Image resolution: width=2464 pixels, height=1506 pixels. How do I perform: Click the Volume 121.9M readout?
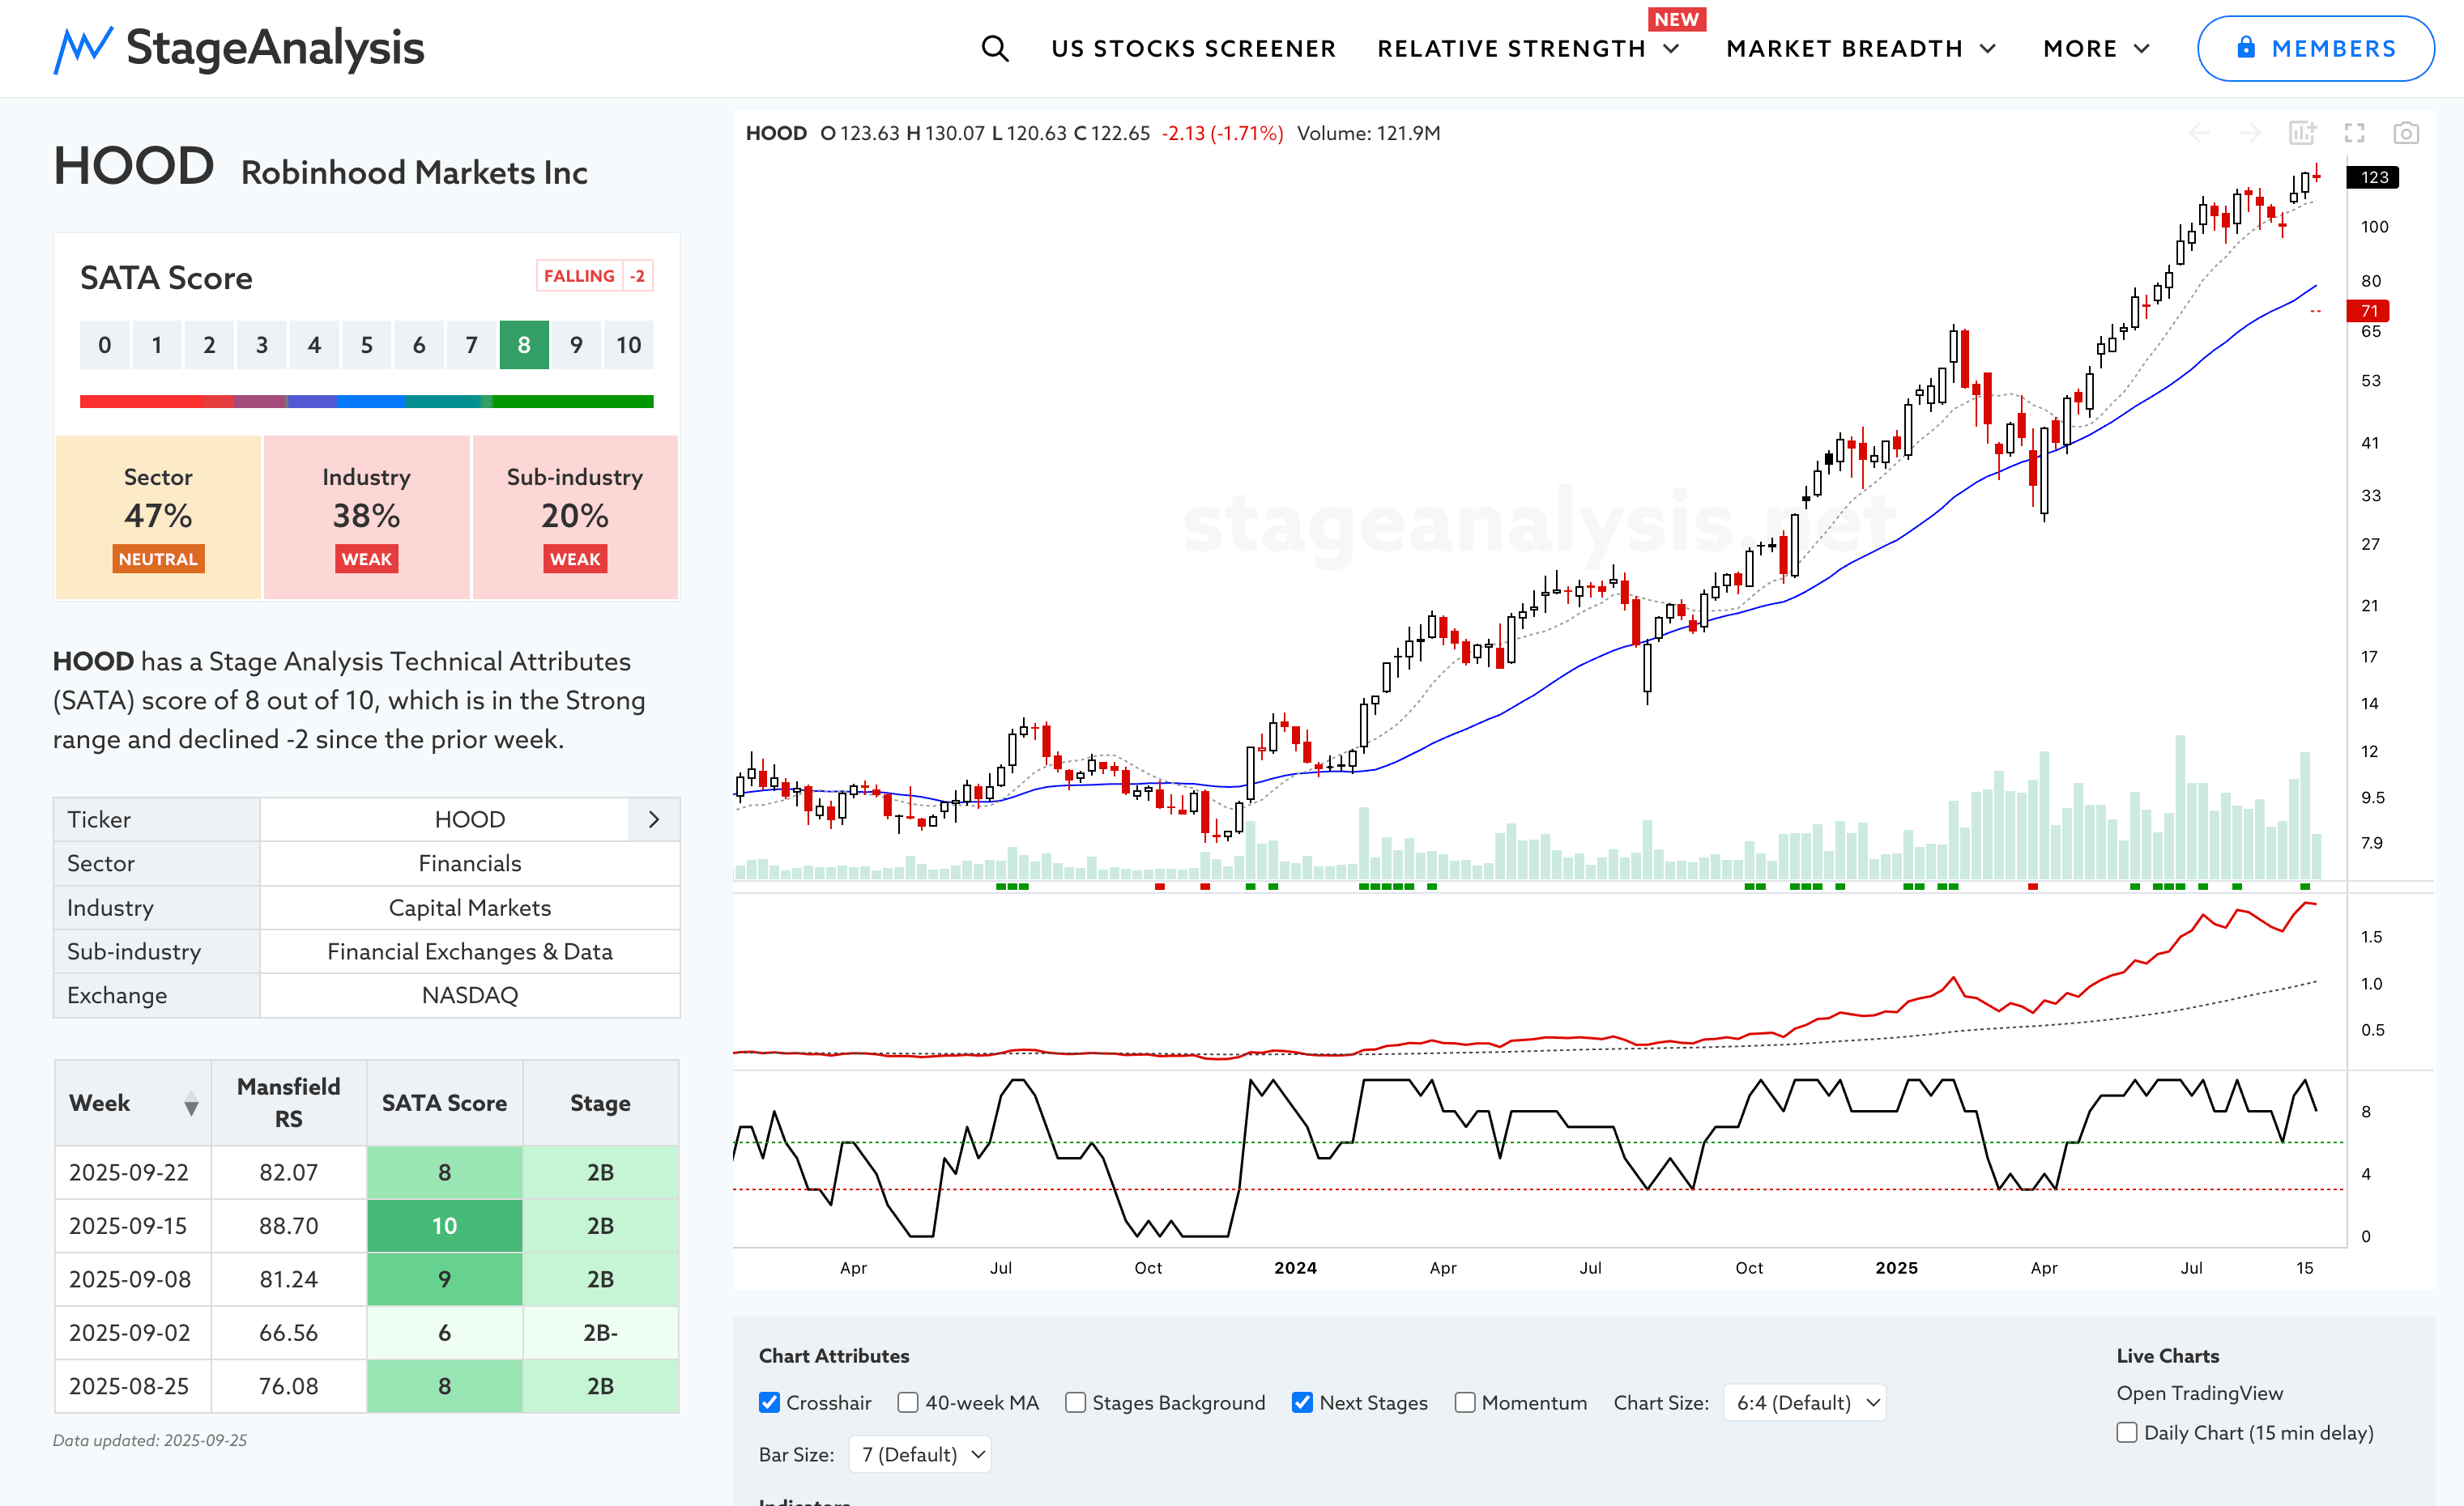coord(1368,133)
